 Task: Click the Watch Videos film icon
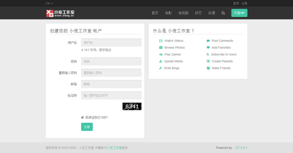[161, 41]
